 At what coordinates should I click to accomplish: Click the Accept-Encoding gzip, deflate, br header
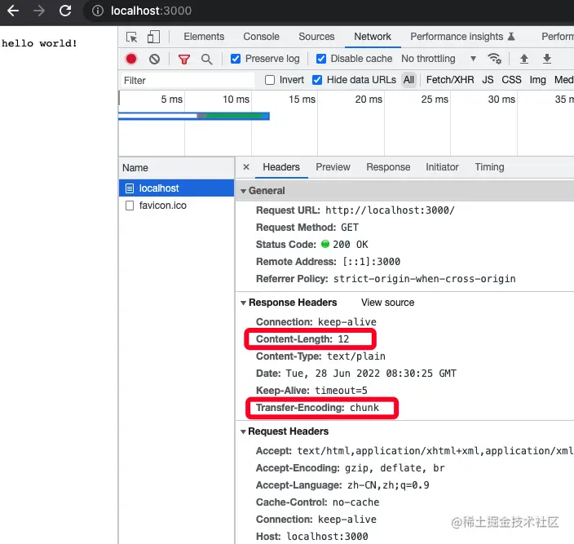pyautogui.click(x=351, y=468)
